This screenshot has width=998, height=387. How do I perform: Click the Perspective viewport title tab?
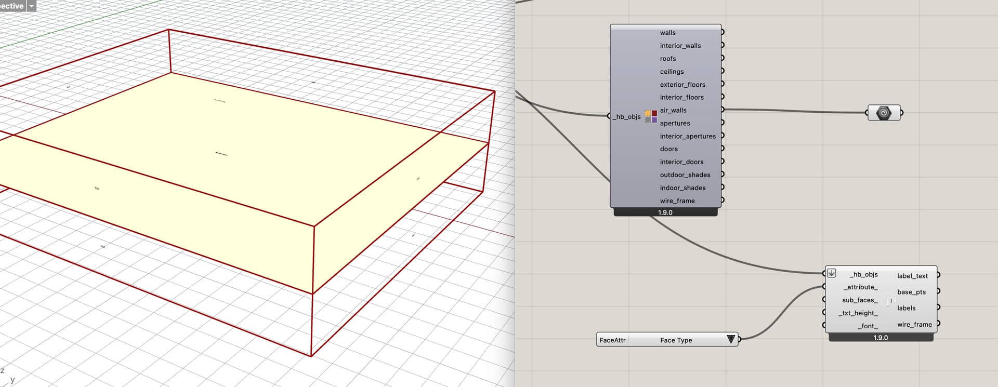[11, 6]
